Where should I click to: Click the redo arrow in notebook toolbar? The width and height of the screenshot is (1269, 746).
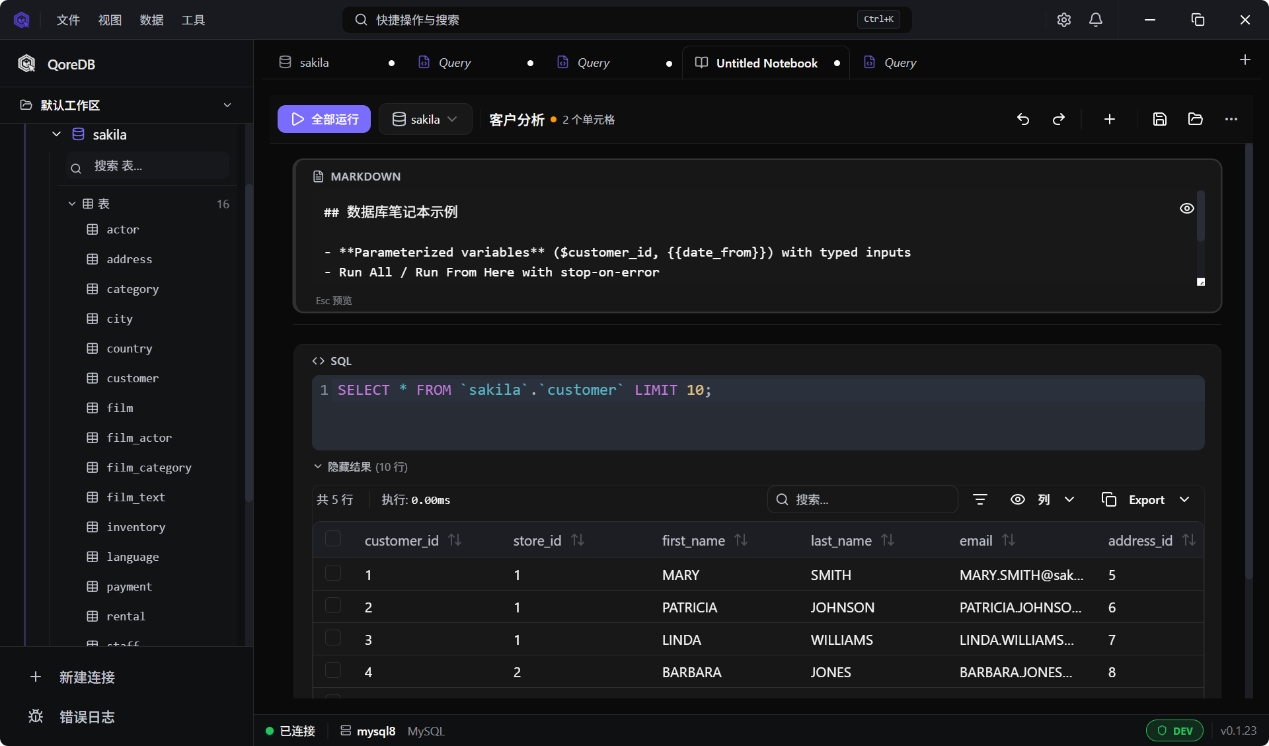click(1059, 119)
